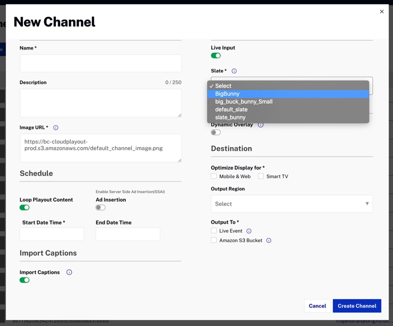The image size is (393, 326).
Task: Click the Image URL box resize handle
Action: coord(180,160)
